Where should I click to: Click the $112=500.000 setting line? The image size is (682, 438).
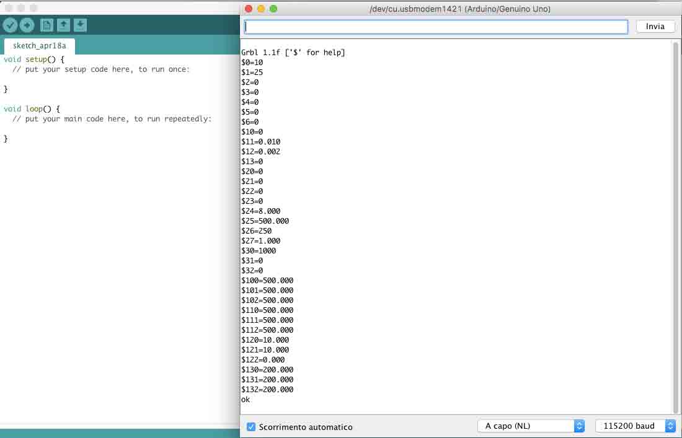(x=267, y=330)
